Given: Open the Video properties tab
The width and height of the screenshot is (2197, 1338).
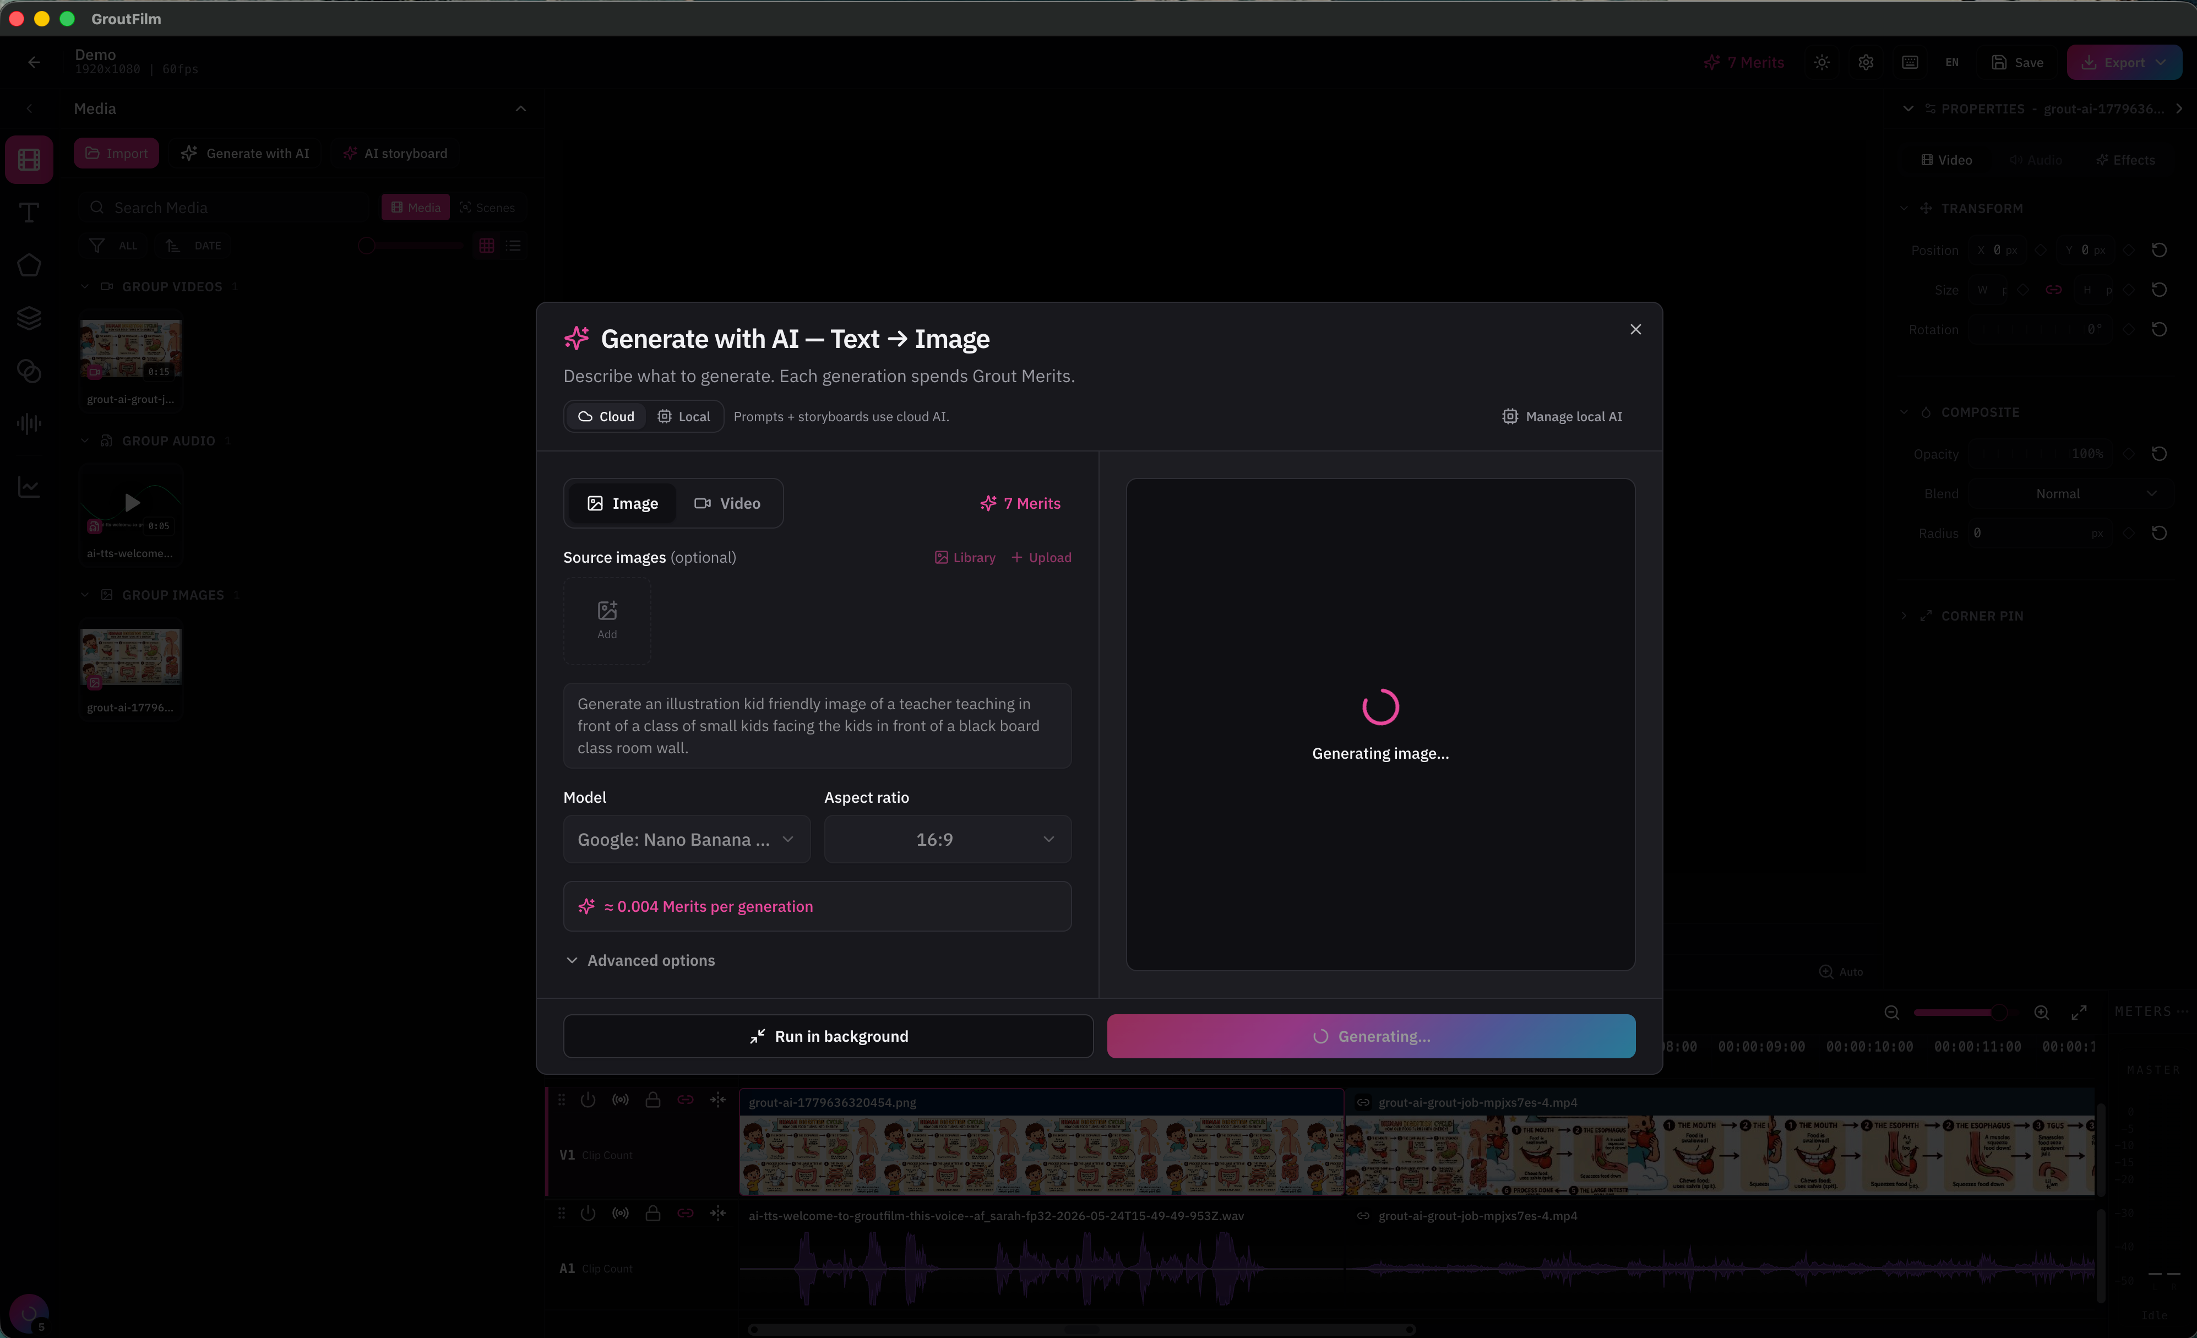Looking at the screenshot, I should point(1946,160).
